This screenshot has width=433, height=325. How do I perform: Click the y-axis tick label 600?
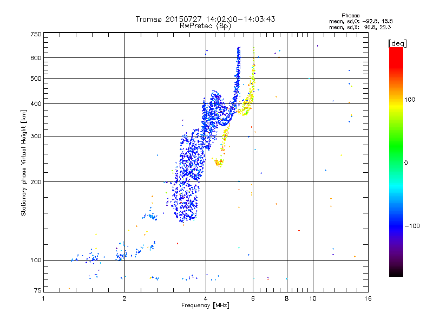36,58
